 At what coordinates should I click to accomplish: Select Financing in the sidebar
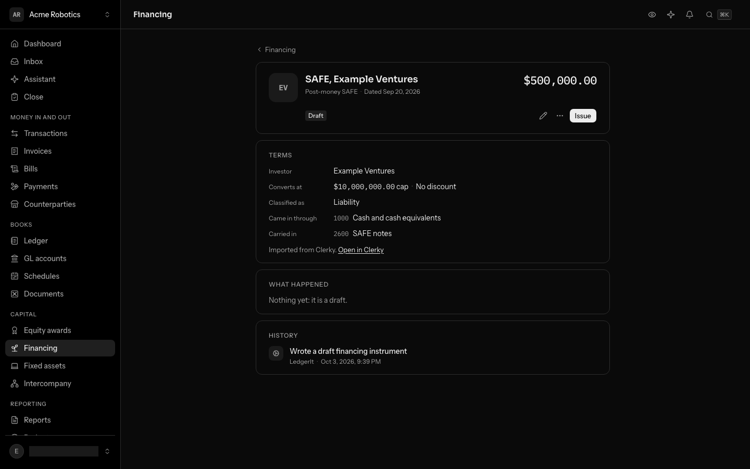pos(60,348)
